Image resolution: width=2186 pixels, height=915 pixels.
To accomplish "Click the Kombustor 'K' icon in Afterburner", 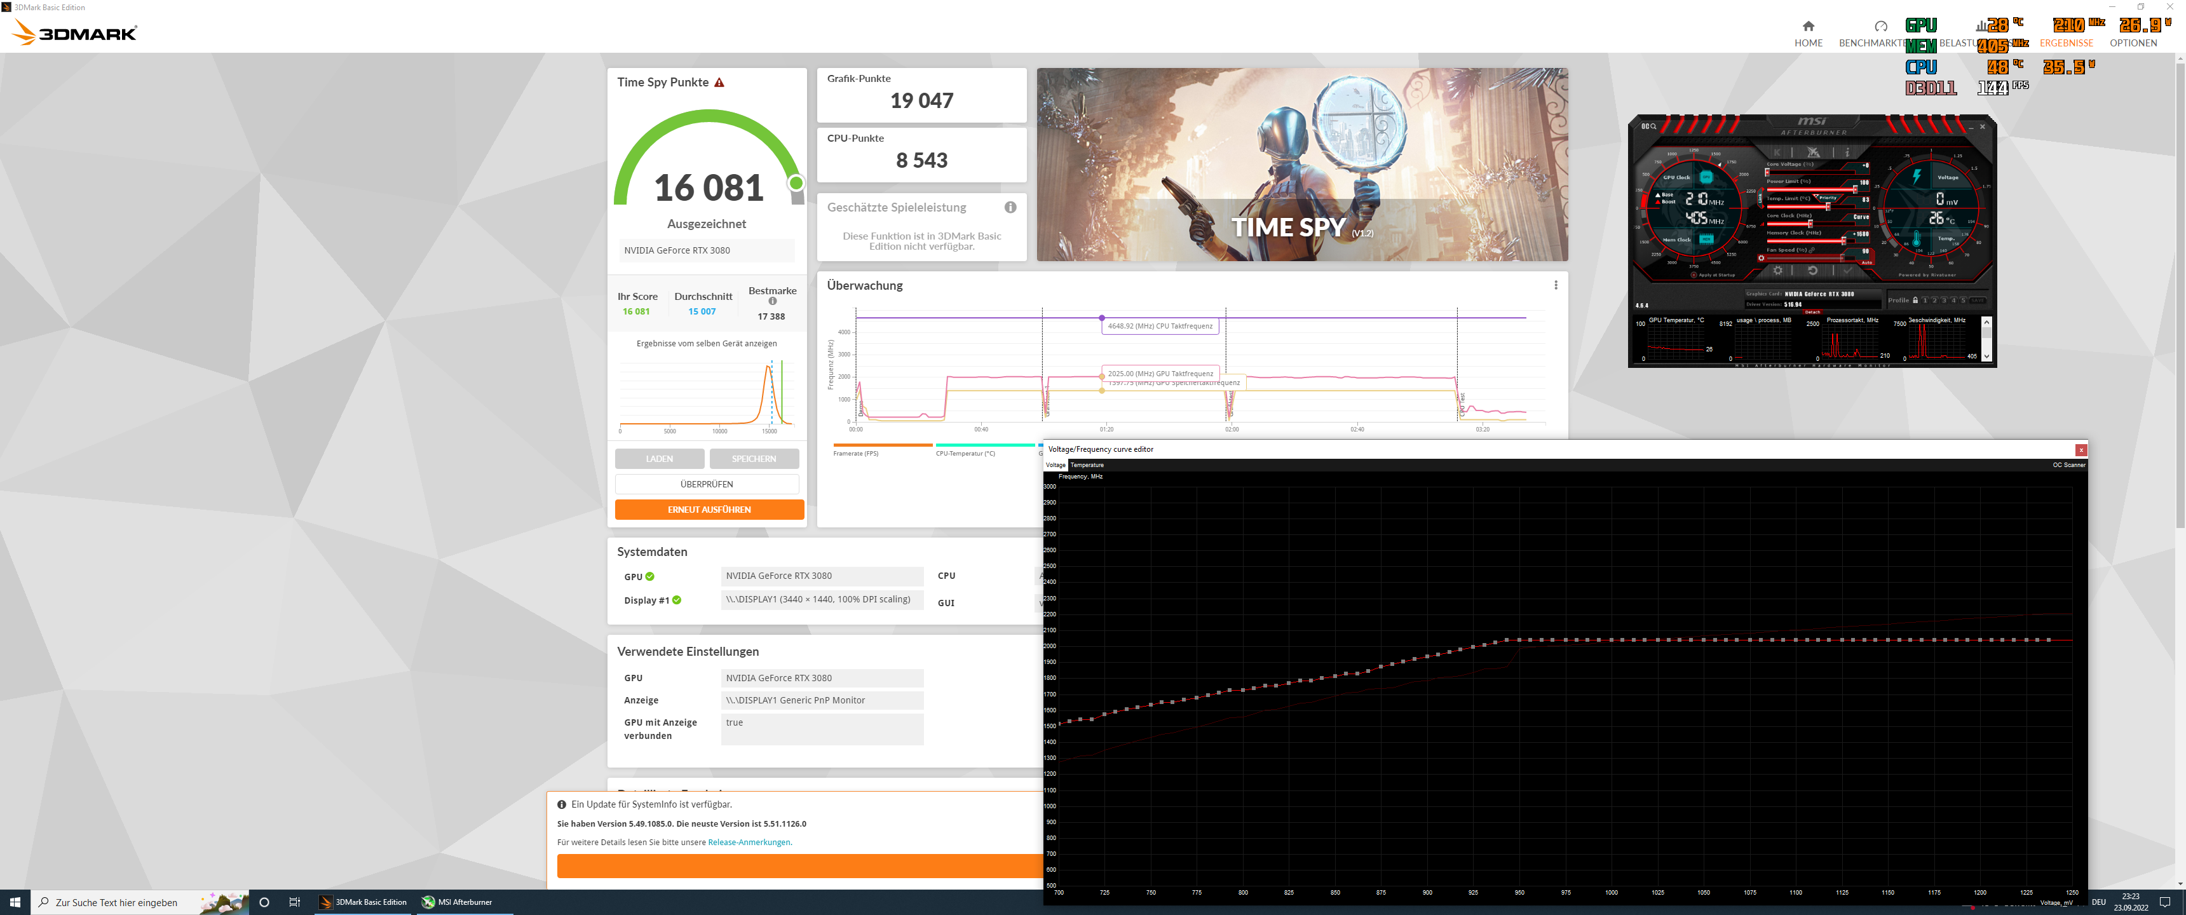I will [1777, 152].
